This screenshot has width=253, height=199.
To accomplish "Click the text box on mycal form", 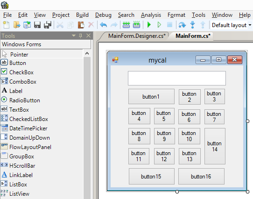I will pyautogui.click(x=177, y=78).
